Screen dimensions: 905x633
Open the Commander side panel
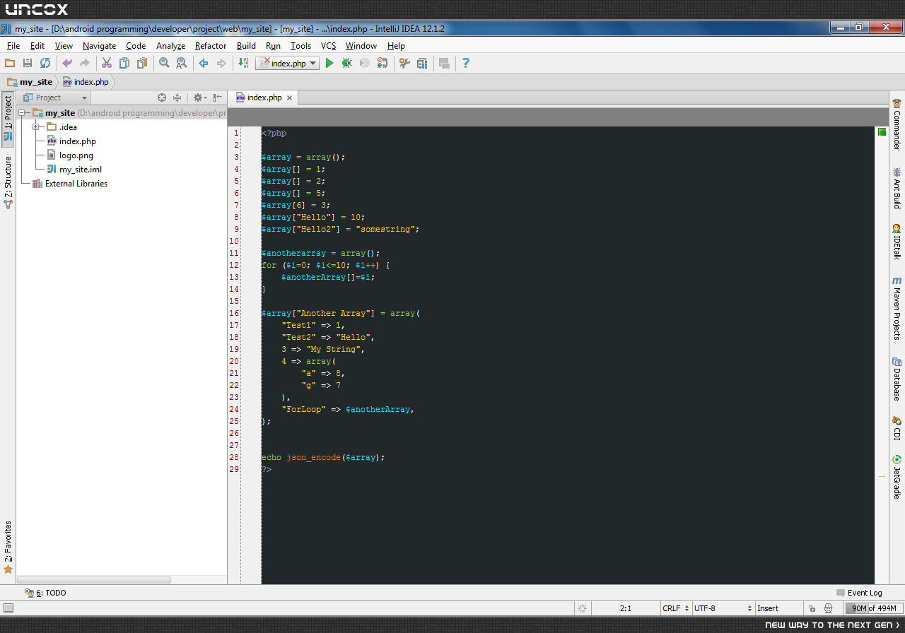click(x=897, y=125)
